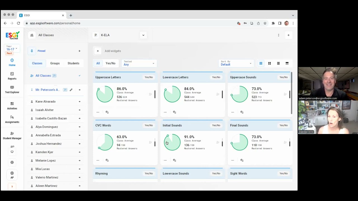Click the Add widgets plus button
This screenshot has height=201, width=358.
[x=98, y=51]
